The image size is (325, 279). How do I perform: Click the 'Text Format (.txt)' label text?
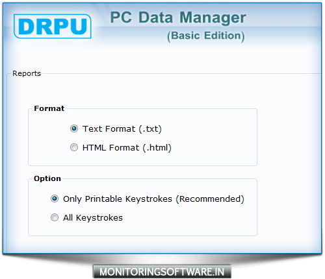point(122,129)
